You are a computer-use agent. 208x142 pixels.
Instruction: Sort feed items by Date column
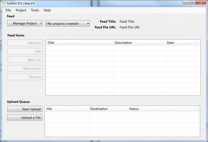[181, 42]
